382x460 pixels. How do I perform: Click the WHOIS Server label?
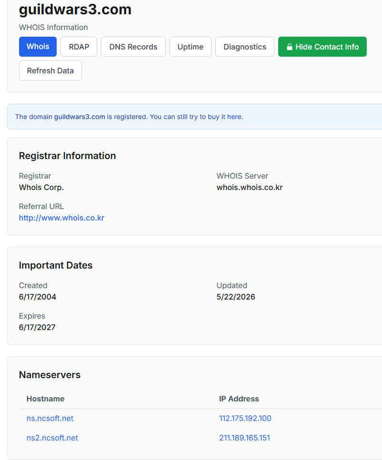point(242,176)
